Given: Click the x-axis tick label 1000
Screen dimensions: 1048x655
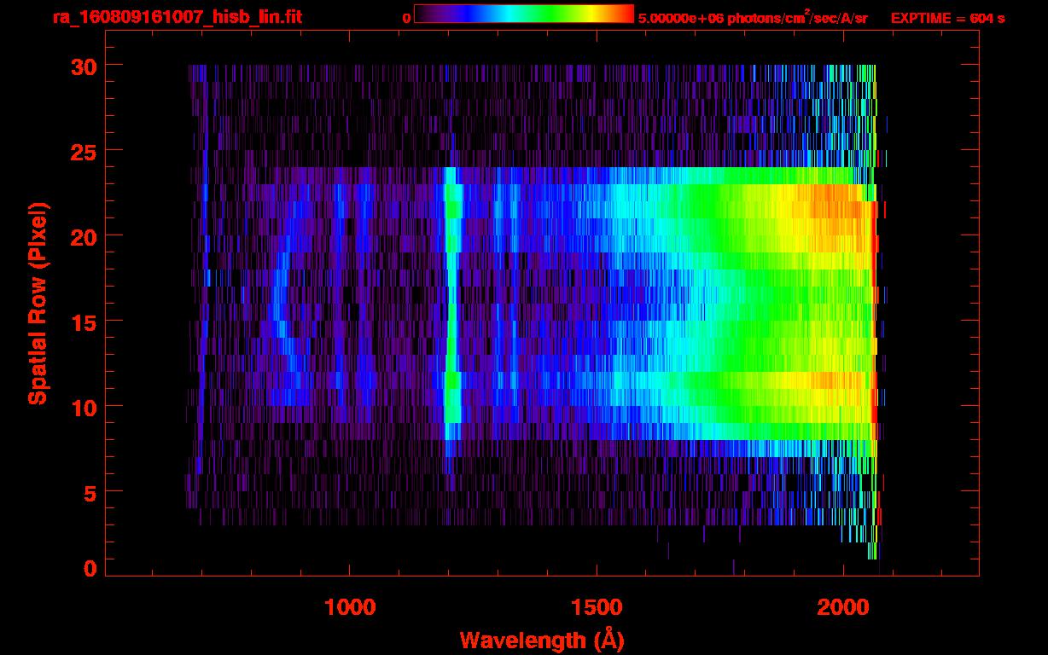Looking at the screenshot, I should coord(350,606).
